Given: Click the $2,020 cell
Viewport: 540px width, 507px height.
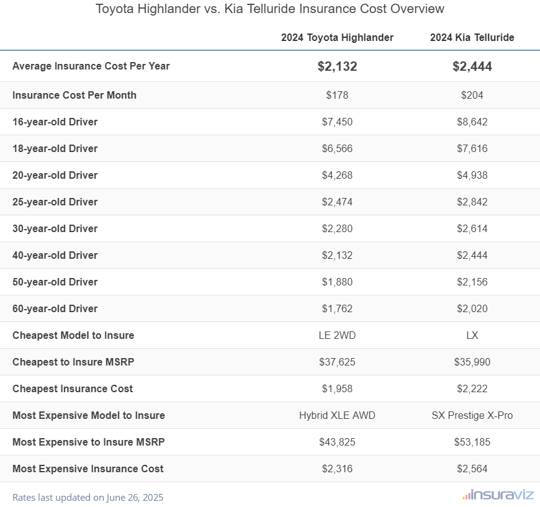Looking at the screenshot, I should click(x=472, y=308).
